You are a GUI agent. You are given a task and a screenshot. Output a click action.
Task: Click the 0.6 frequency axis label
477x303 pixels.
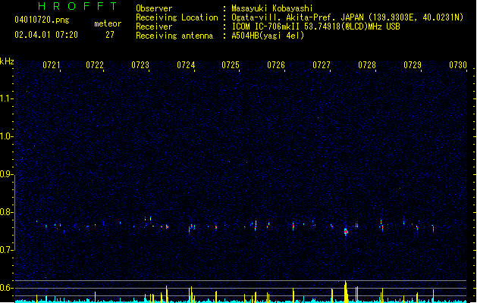point(6,288)
